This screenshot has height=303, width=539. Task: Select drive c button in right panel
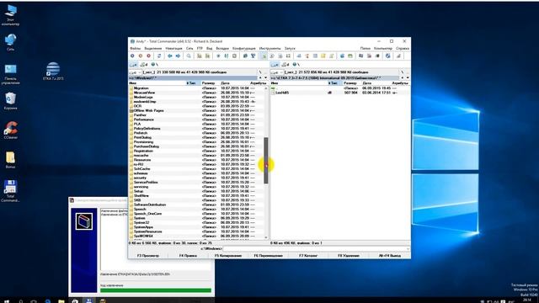point(275,65)
